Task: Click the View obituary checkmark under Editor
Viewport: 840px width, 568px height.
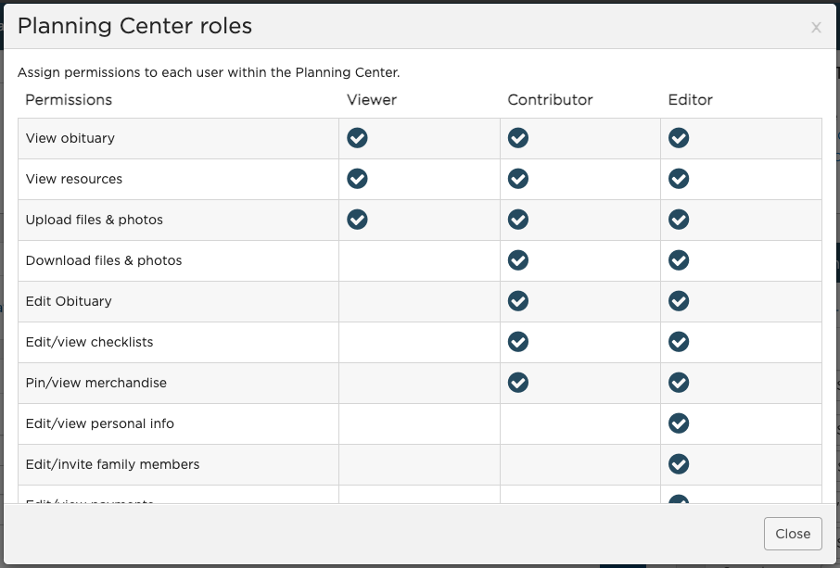Action: pyautogui.click(x=678, y=138)
